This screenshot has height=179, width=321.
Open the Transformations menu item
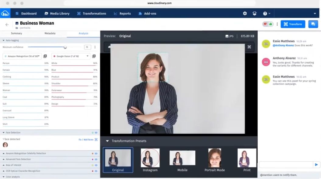tap(92, 13)
